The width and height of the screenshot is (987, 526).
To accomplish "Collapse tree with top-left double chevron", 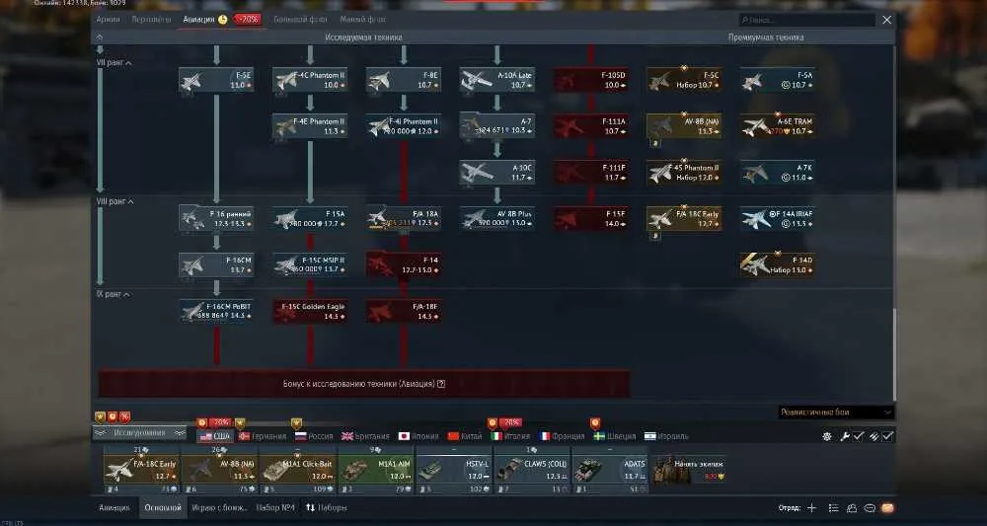I will pos(100,38).
